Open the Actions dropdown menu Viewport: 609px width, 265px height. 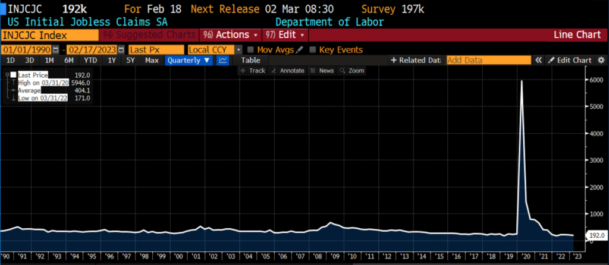[230, 35]
